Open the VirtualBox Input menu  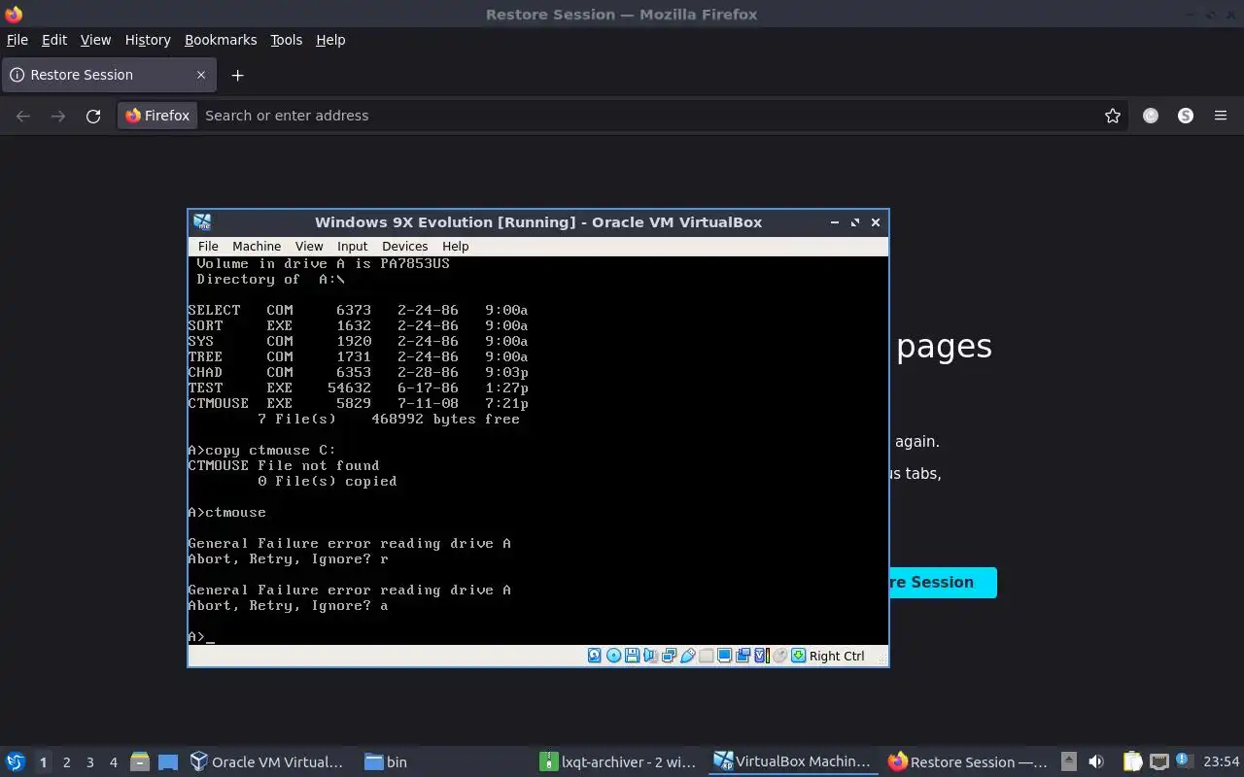pyautogui.click(x=352, y=246)
